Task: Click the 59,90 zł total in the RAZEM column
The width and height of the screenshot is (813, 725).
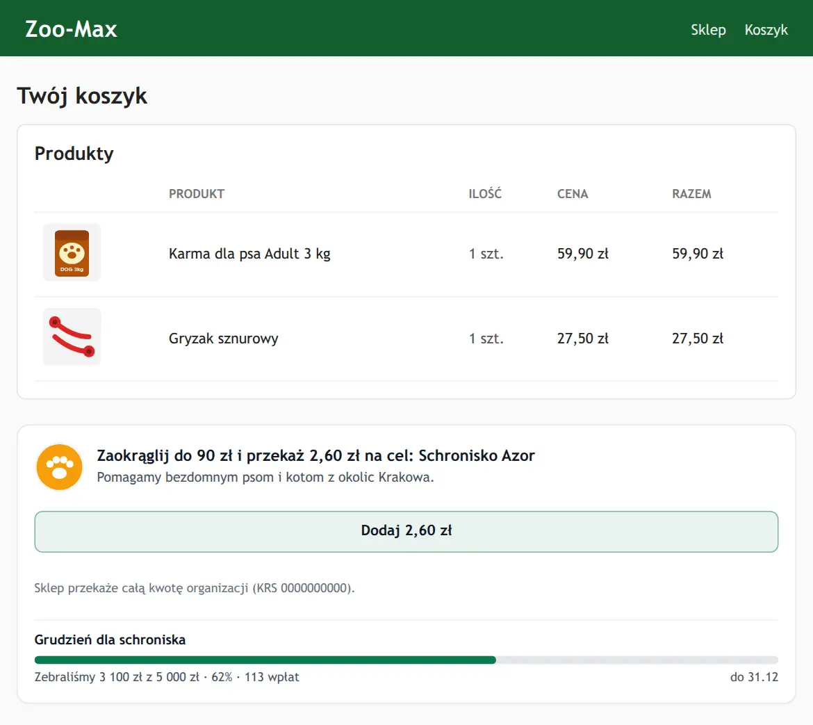Action: (698, 254)
